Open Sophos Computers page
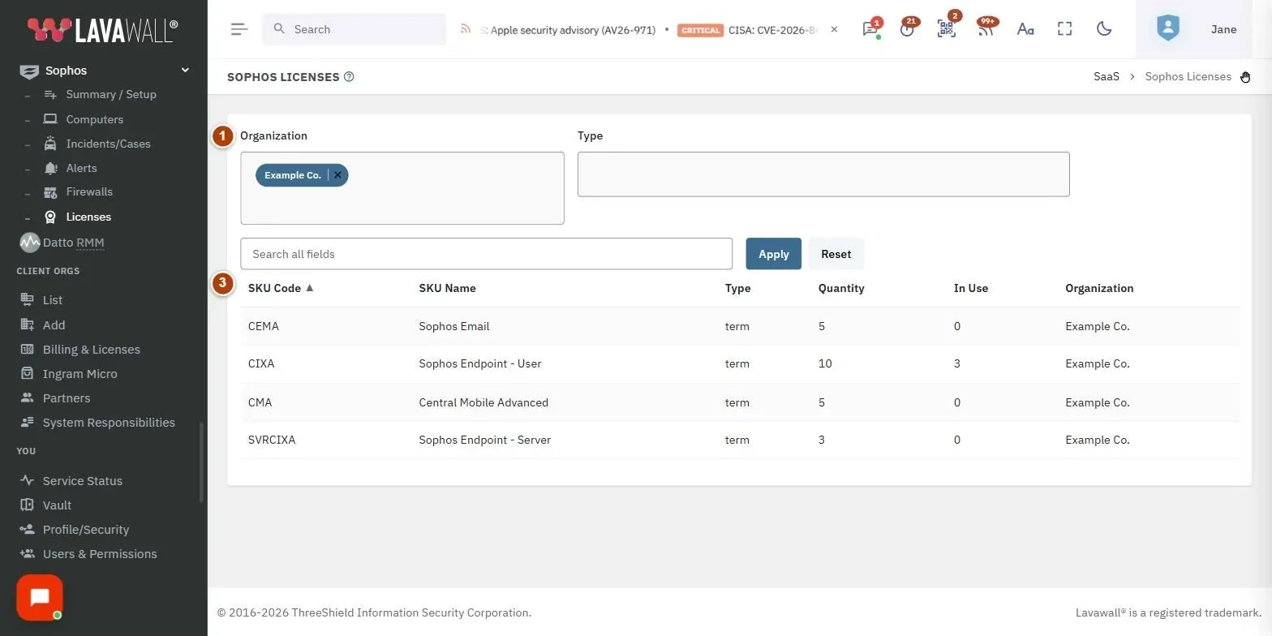1272x636 pixels. pos(94,119)
